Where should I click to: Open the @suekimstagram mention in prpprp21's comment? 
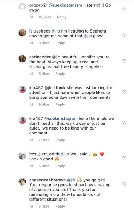coord(65,5)
